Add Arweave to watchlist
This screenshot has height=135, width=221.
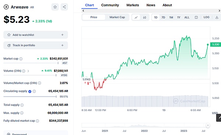point(35,35)
